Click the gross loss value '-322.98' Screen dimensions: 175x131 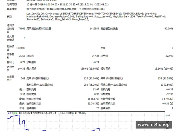[x=169, y=56]
